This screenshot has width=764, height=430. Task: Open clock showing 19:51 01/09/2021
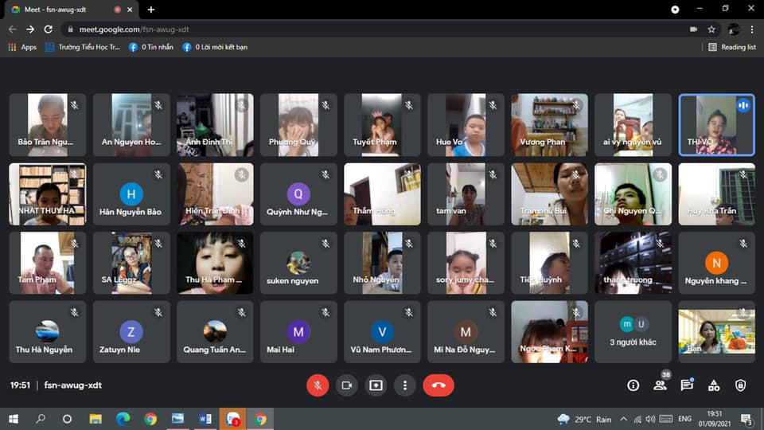[715, 419]
